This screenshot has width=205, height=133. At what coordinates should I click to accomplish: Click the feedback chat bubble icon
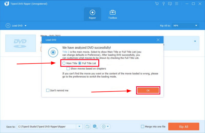[170, 4]
